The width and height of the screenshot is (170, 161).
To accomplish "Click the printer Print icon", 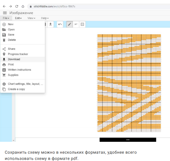I will (4, 65).
